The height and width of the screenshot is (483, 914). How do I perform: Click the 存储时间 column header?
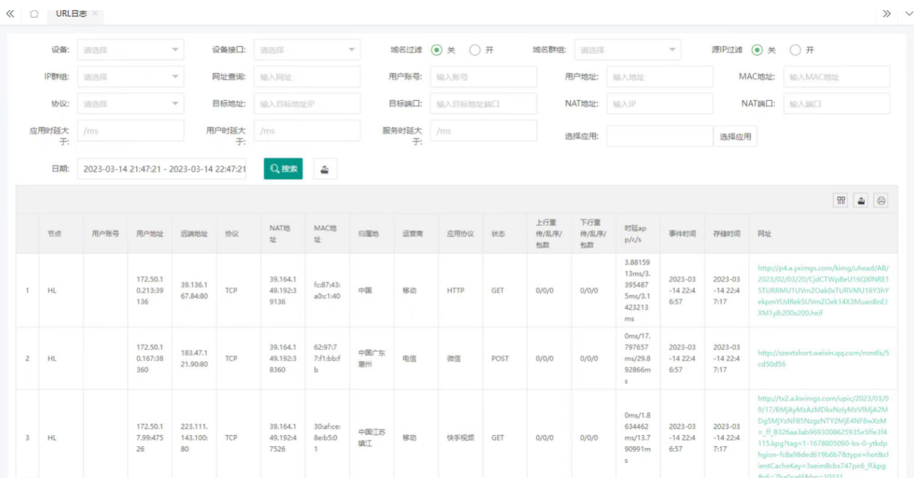726,233
